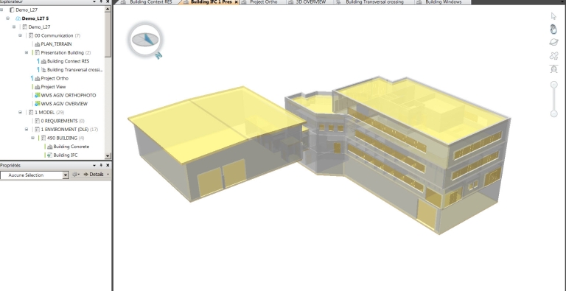Activate the hand pan navigation tool

coord(553,29)
